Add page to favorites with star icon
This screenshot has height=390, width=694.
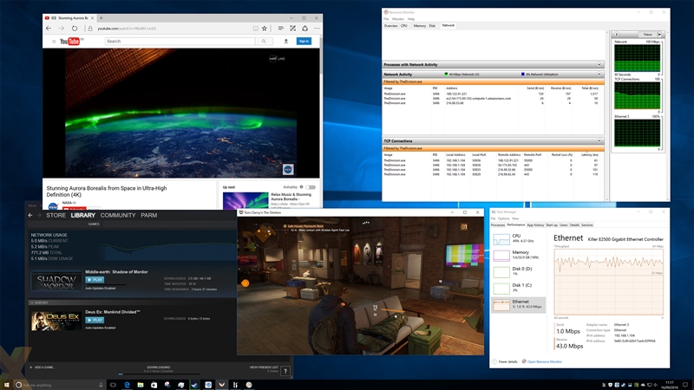click(264, 28)
